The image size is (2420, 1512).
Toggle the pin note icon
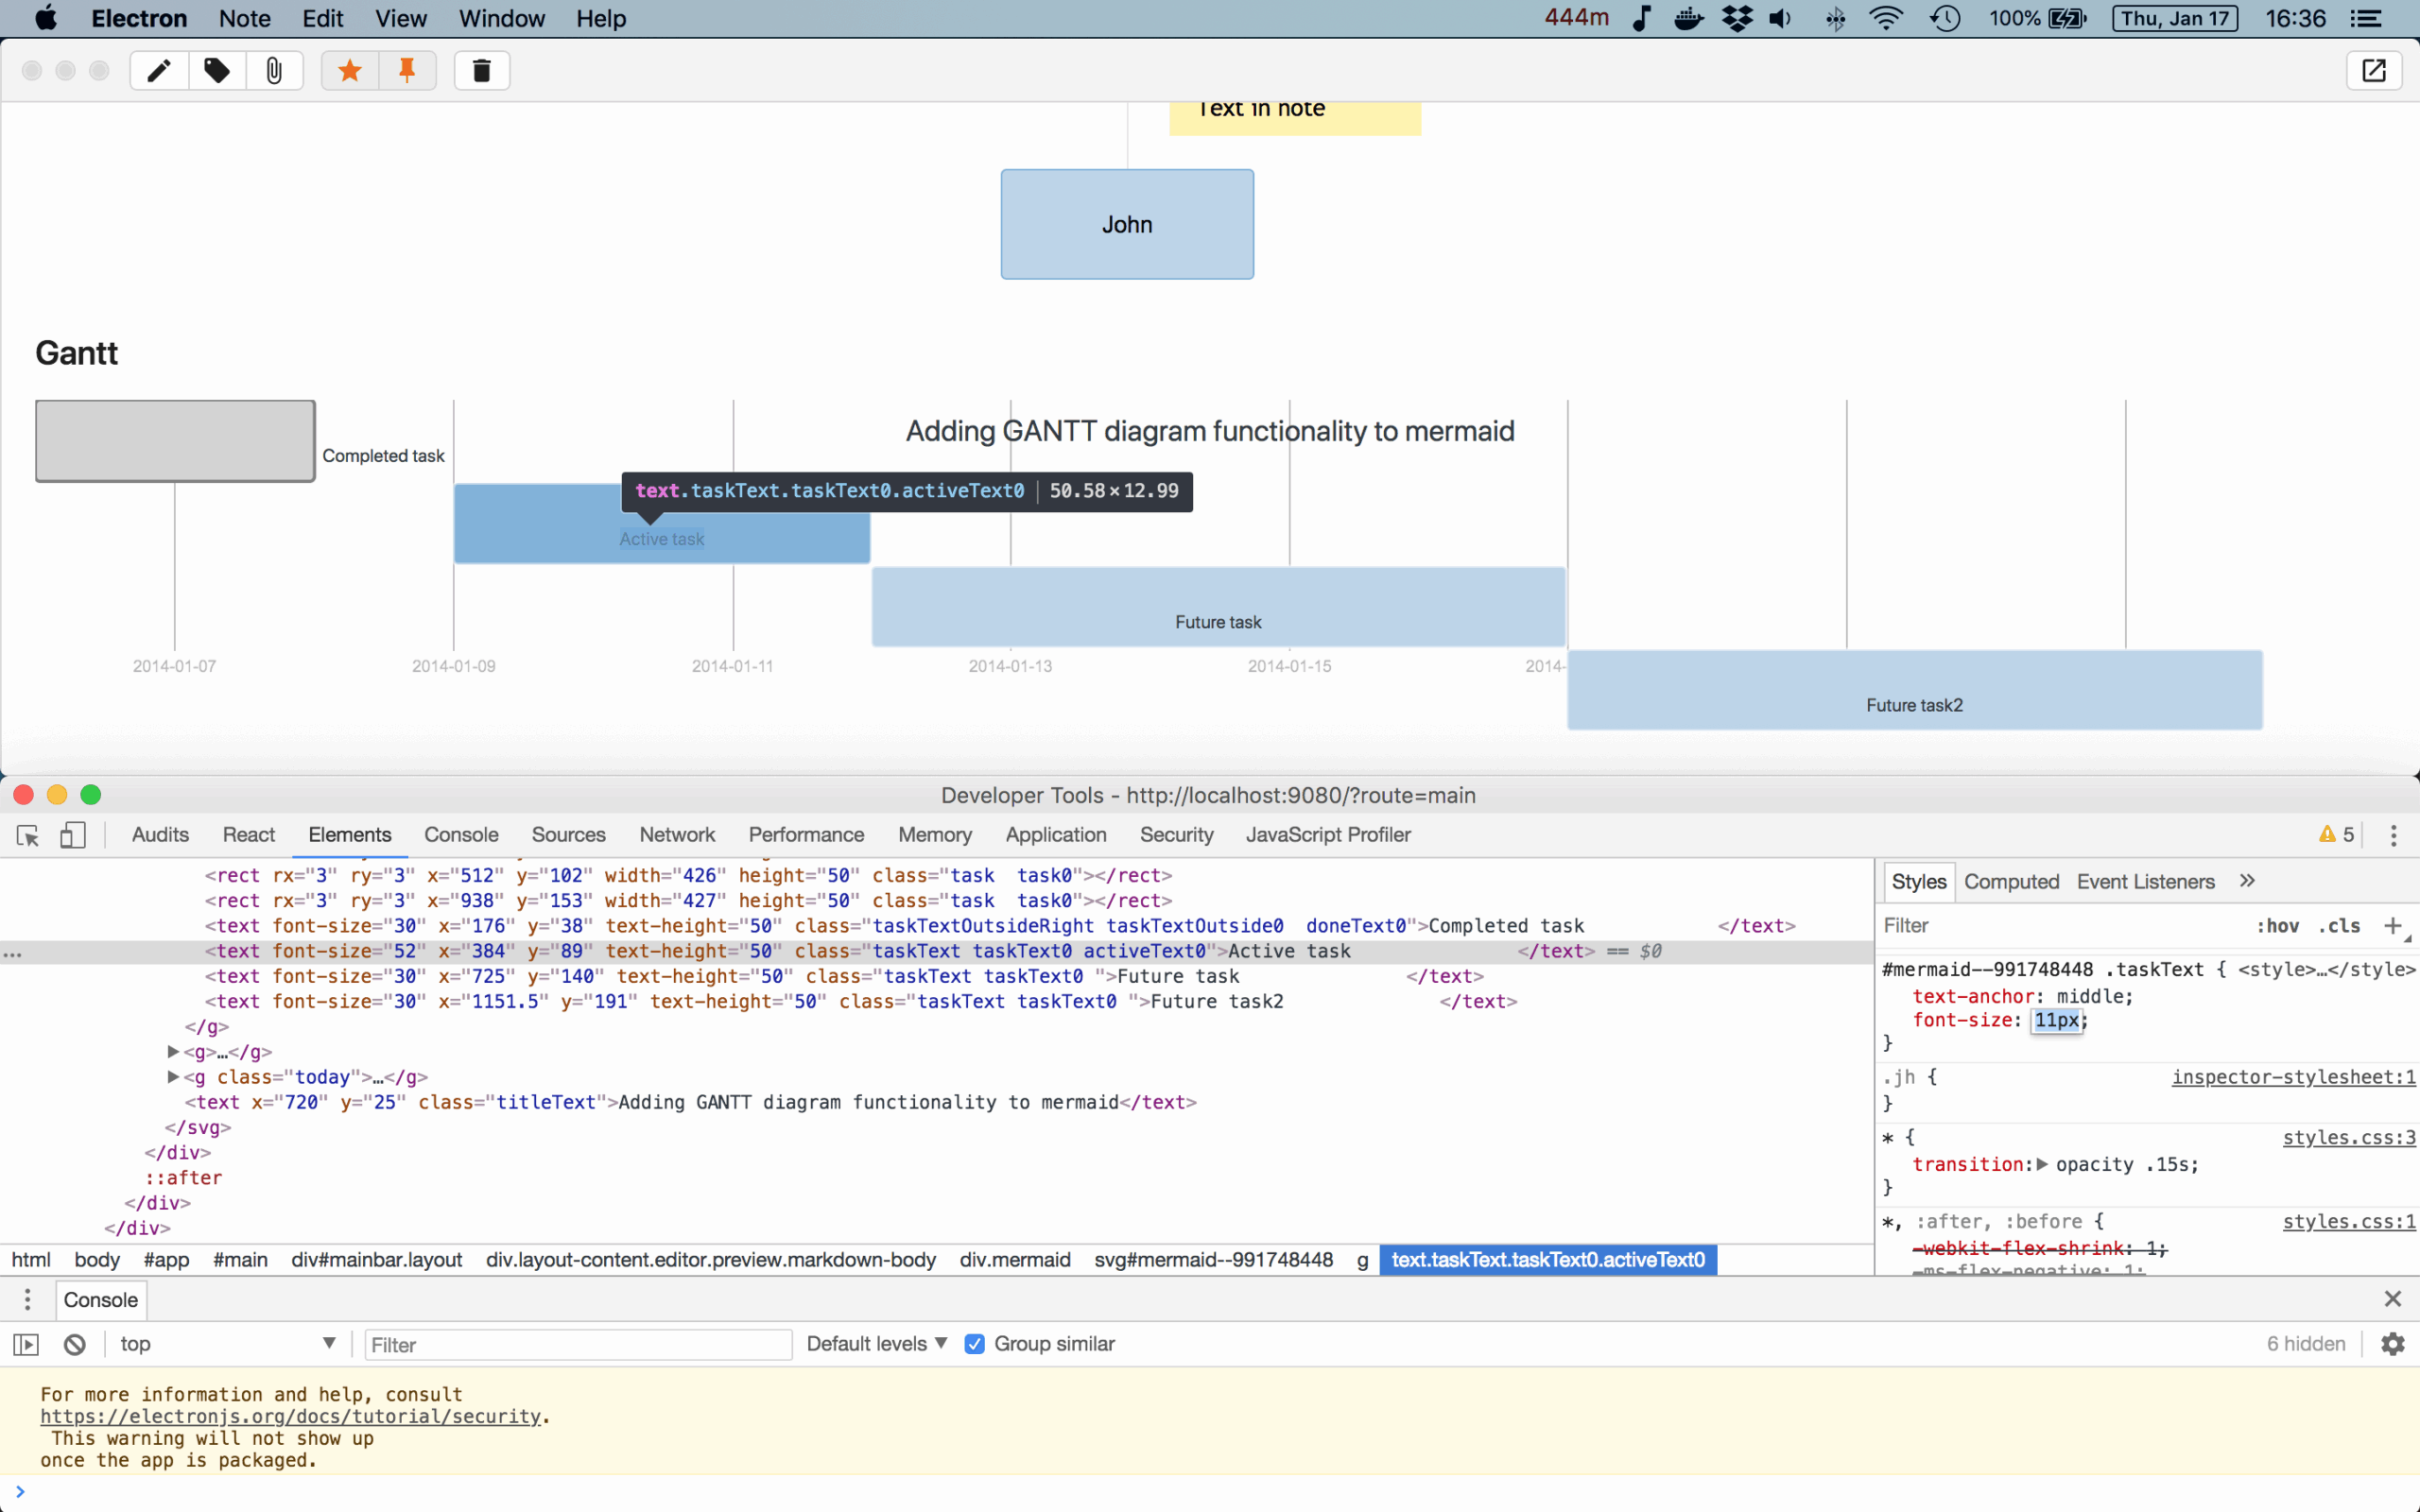[407, 71]
